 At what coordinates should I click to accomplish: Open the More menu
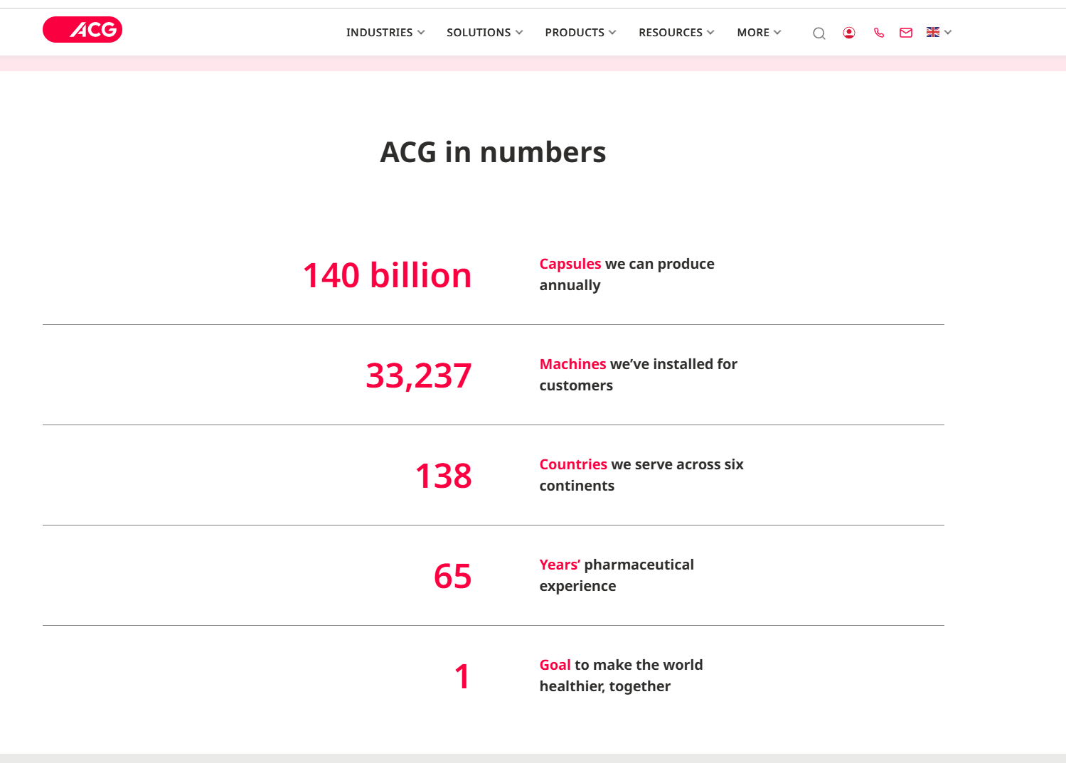coord(753,33)
